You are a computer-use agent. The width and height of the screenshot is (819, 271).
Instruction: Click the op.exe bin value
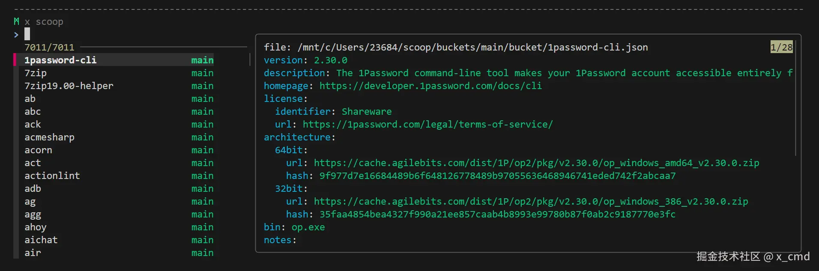coord(308,227)
